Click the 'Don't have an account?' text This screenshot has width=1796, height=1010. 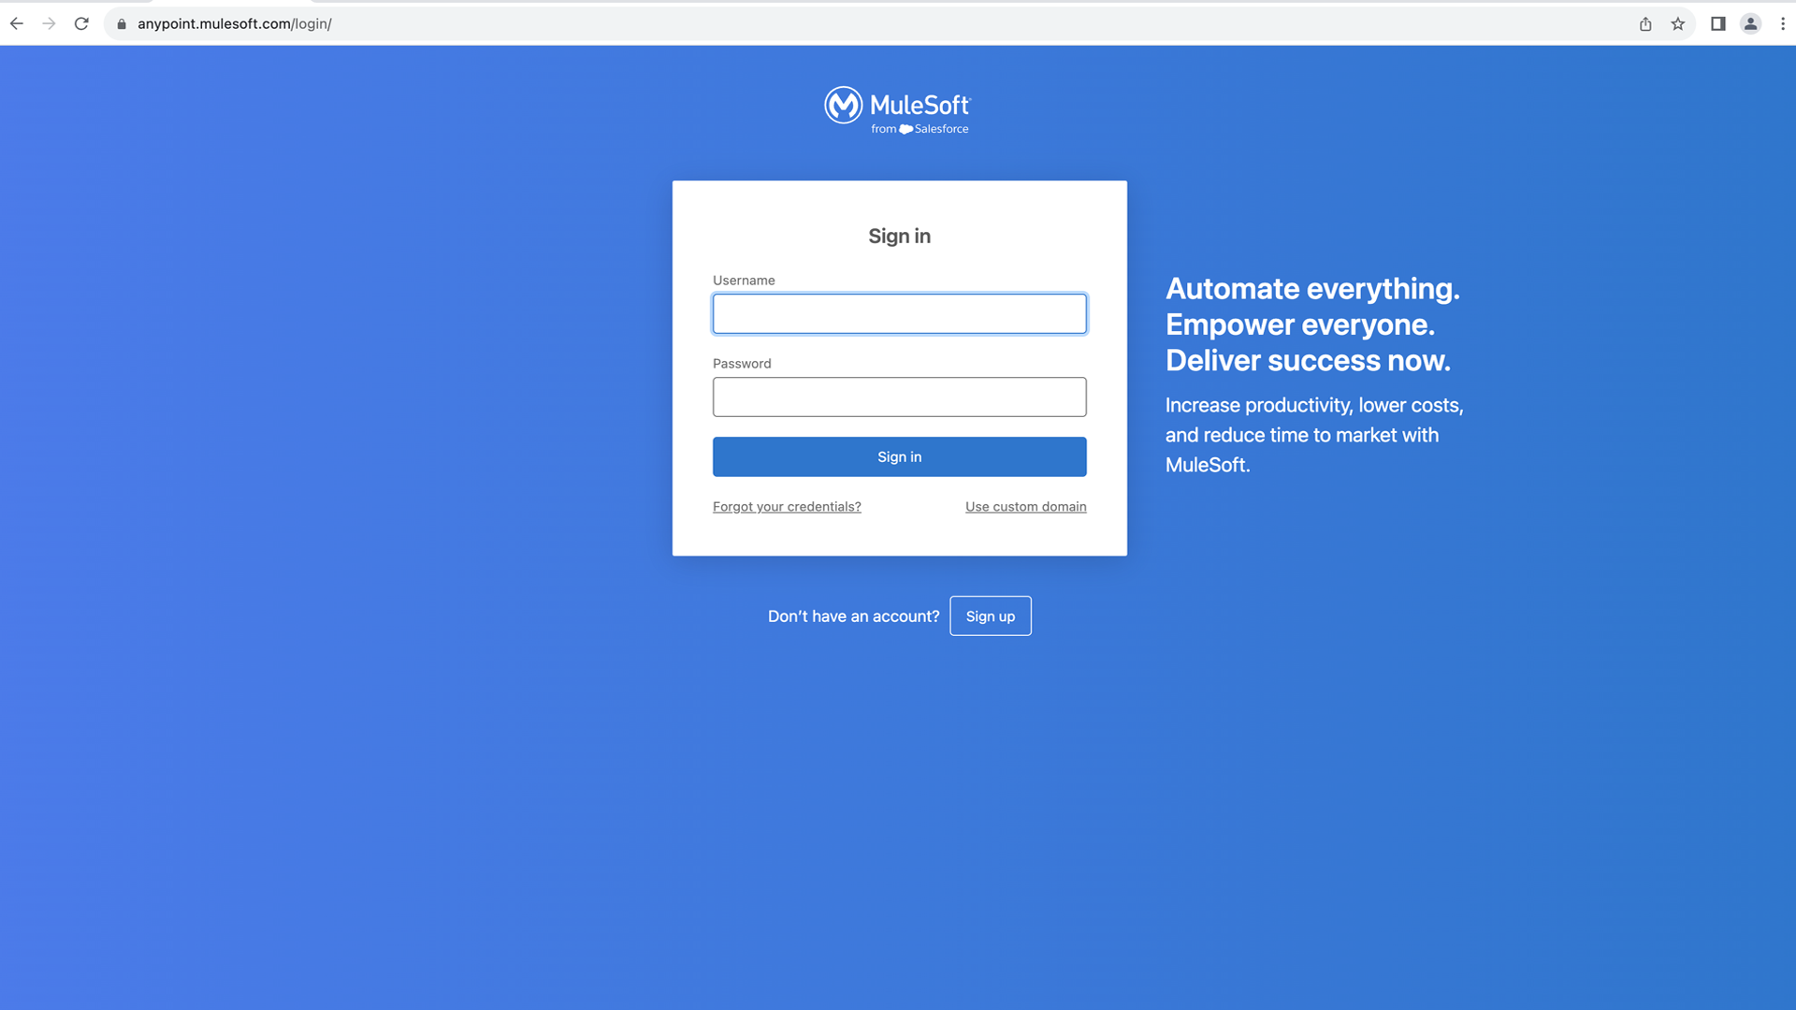pos(853,615)
